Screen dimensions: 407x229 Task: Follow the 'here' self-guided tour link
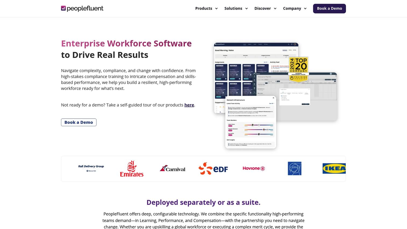(189, 105)
